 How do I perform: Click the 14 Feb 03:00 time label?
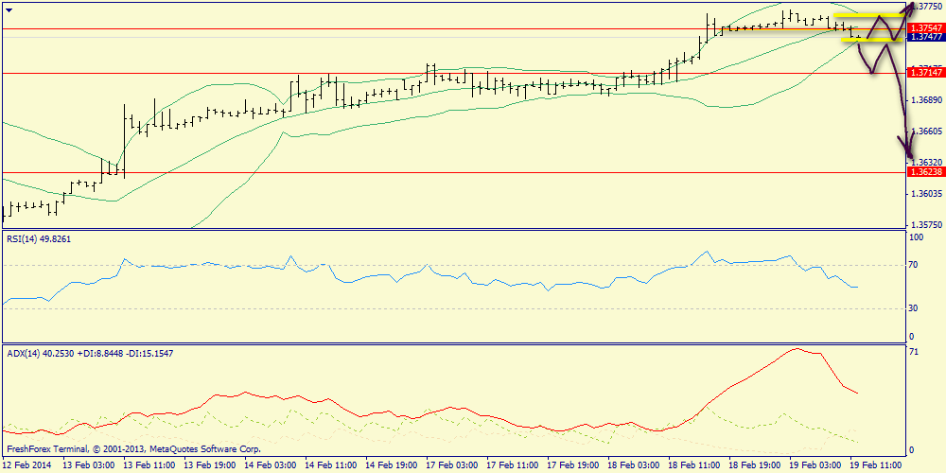[269, 466]
